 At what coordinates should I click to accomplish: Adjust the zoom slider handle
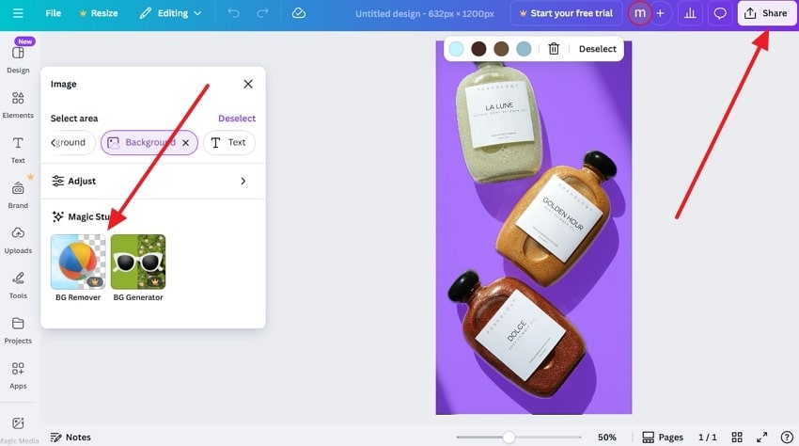509,437
